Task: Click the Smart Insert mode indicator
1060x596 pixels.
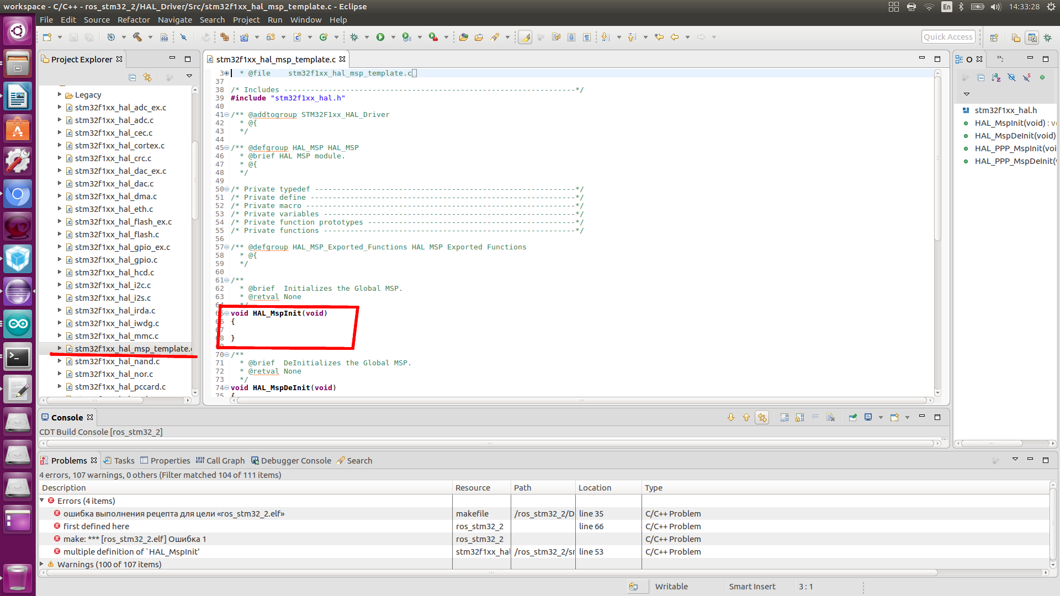Action: click(751, 586)
